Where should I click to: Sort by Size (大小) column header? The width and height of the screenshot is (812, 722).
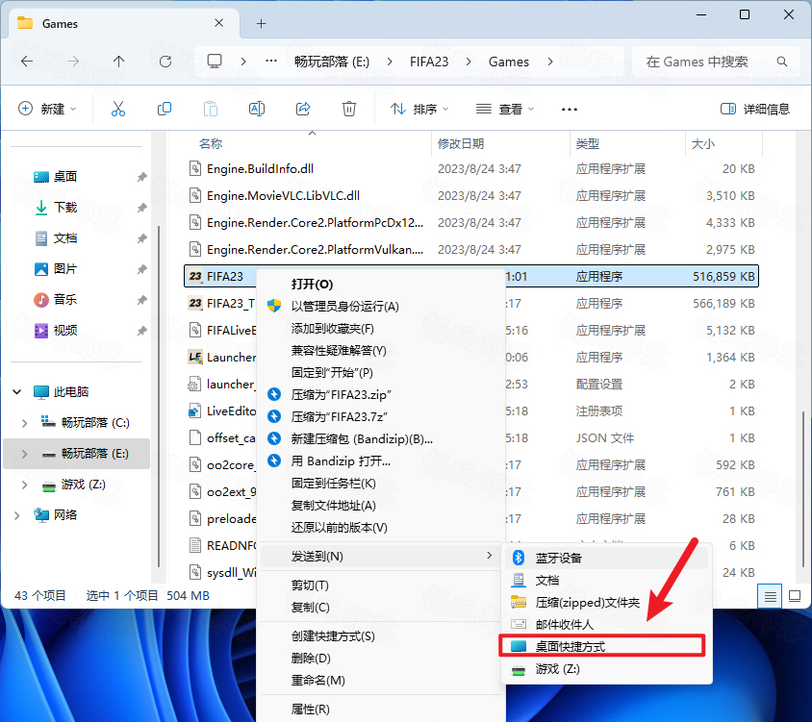click(702, 144)
